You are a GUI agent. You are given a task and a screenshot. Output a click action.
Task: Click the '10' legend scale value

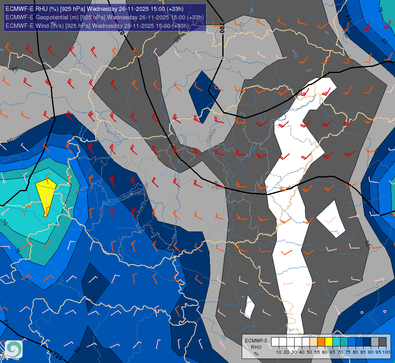(x=279, y=352)
